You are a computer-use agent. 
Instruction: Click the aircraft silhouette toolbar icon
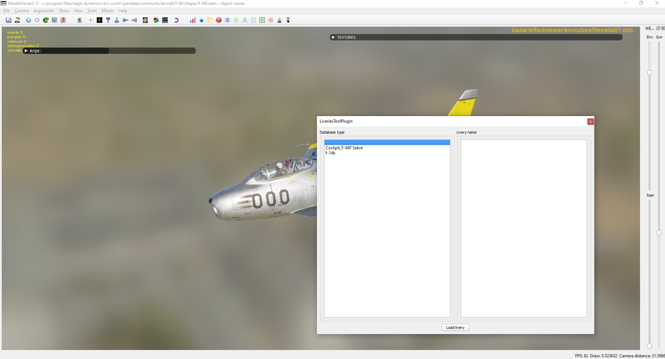pos(288,20)
